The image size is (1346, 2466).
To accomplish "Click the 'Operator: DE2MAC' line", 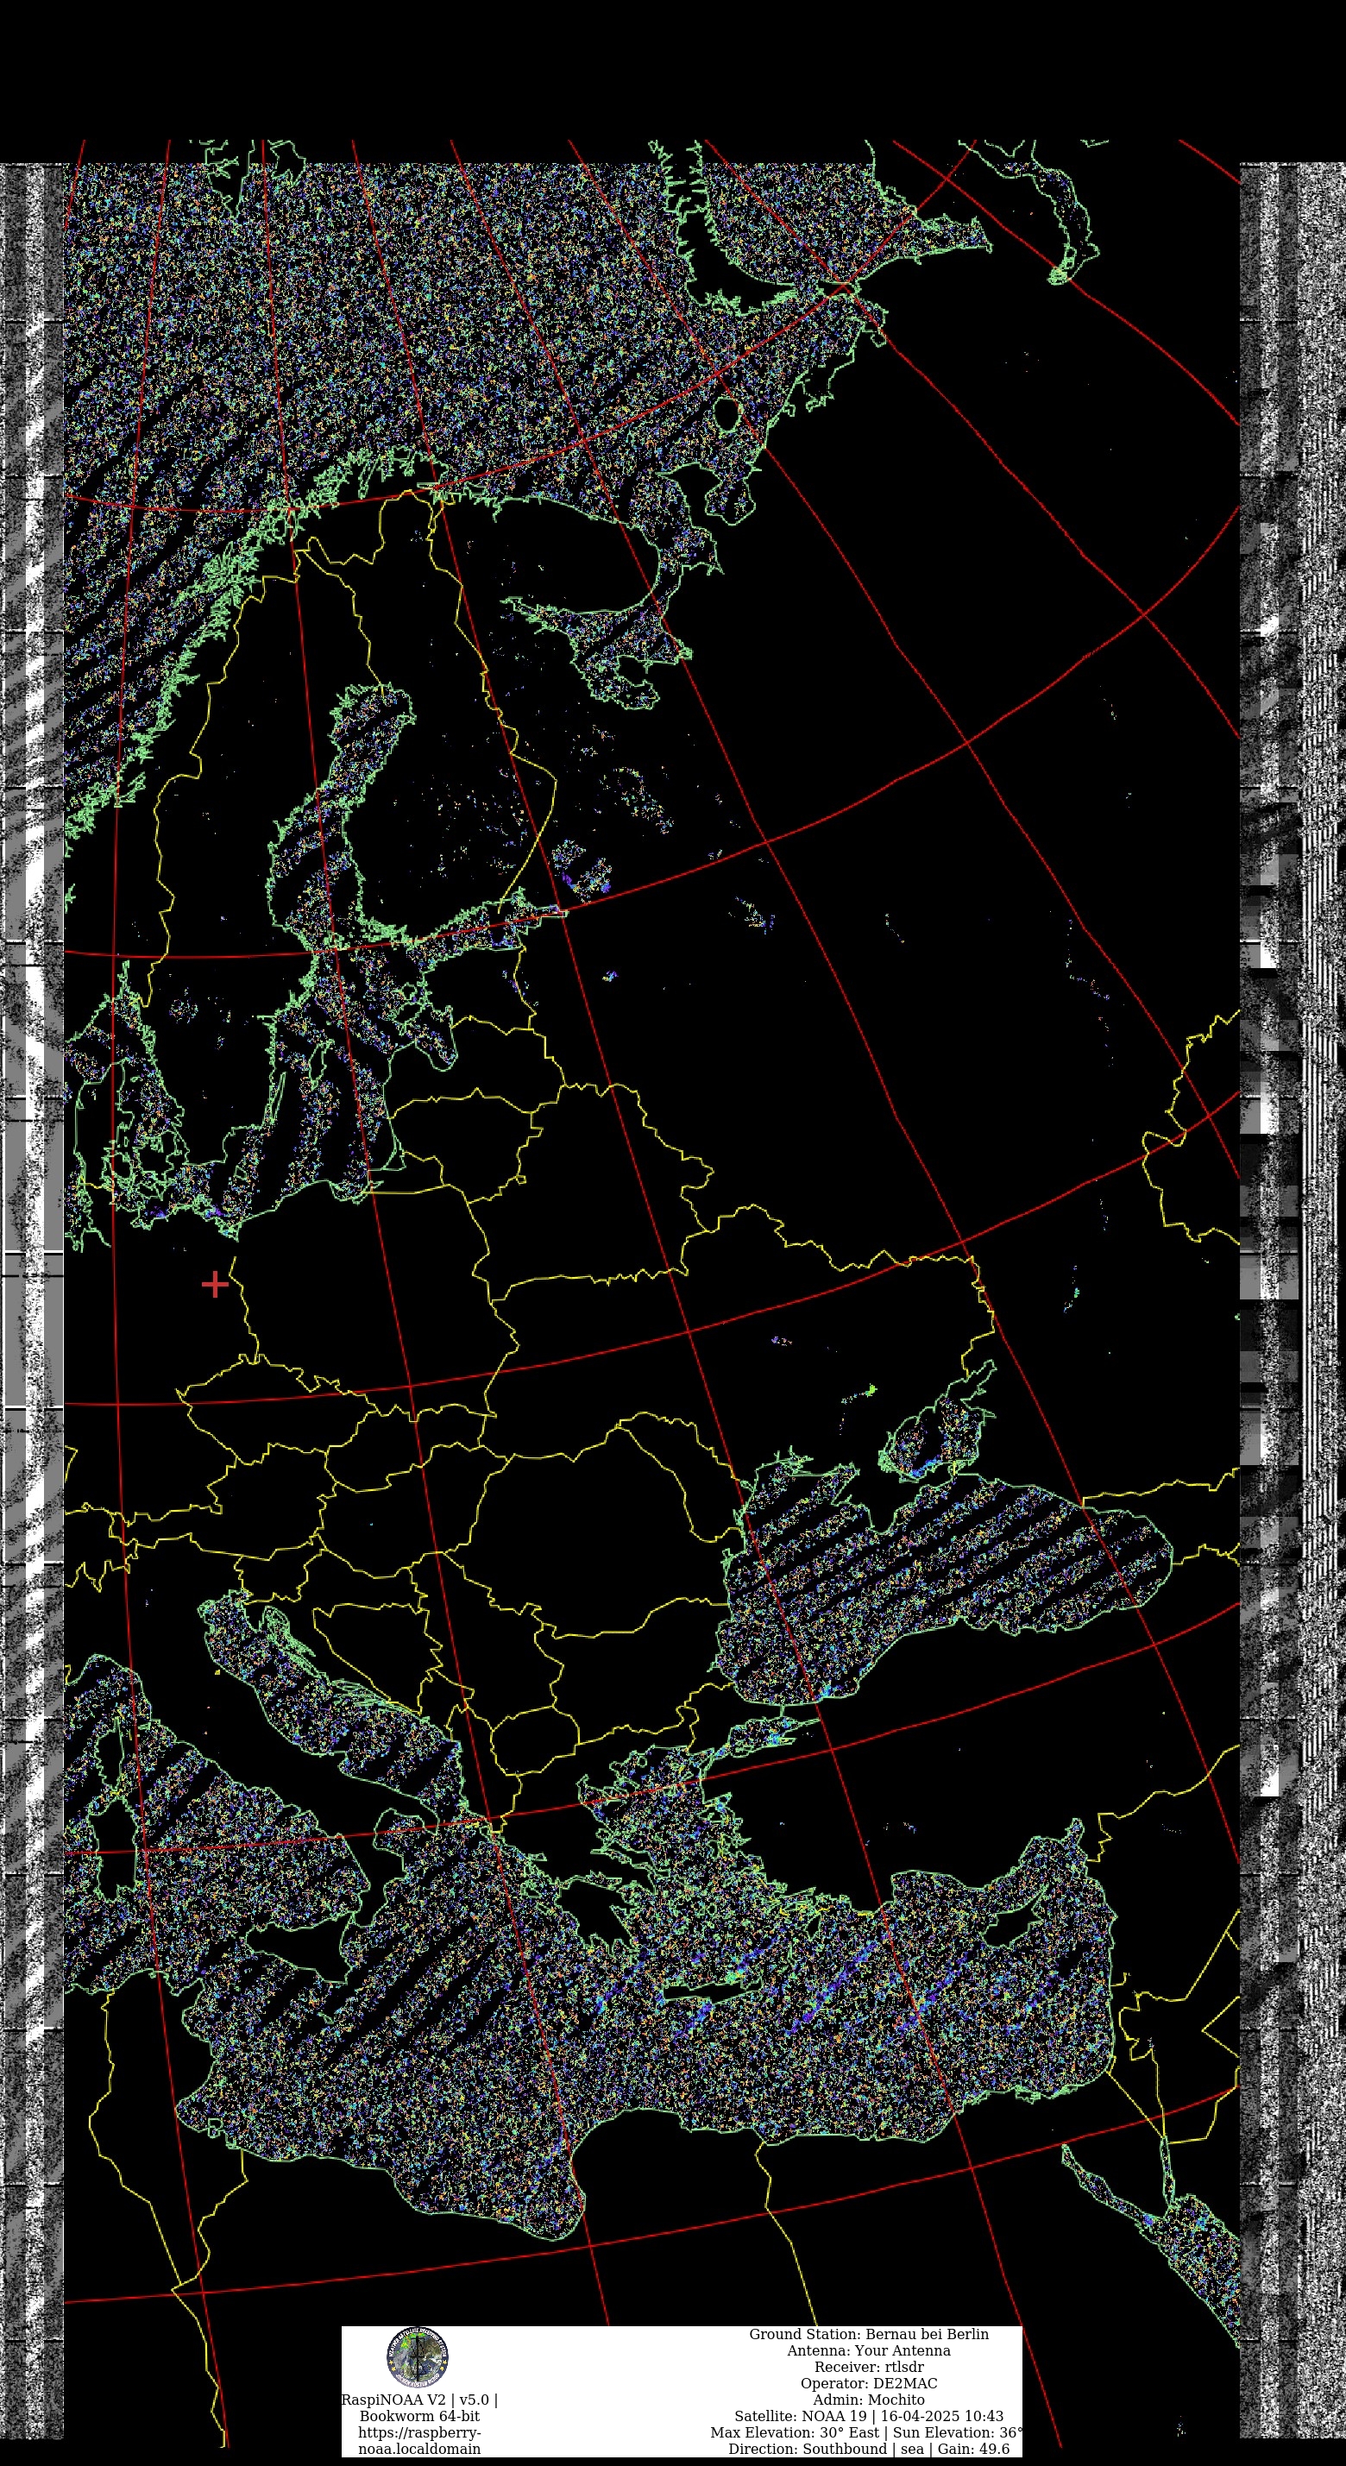I will tap(868, 2382).
